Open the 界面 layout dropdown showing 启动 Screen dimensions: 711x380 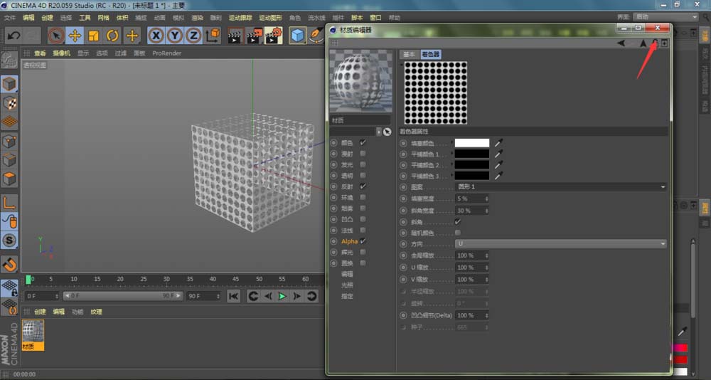pos(665,17)
